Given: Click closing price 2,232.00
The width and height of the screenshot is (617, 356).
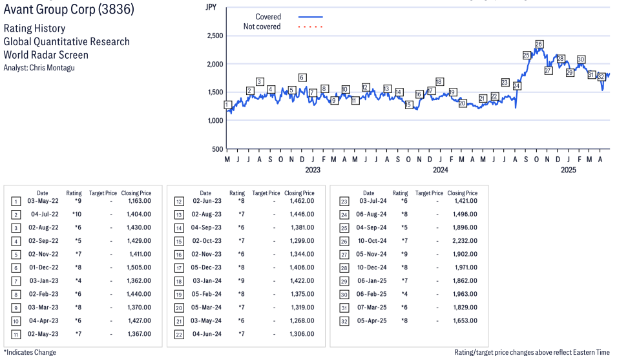Looking at the screenshot, I should 465,241.
